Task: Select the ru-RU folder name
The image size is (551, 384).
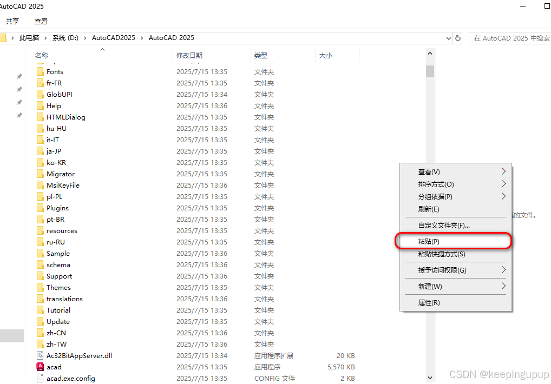Action: pyautogui.click(x=56, y=242)
